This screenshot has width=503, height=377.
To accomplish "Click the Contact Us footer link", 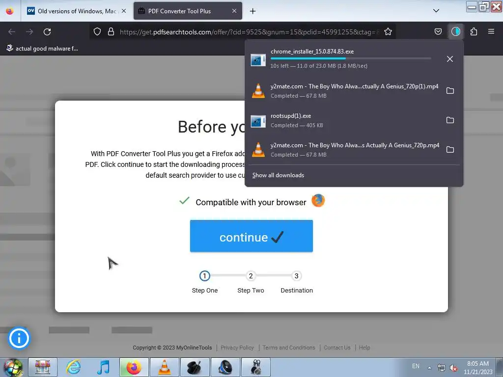I will pos(337,348).
